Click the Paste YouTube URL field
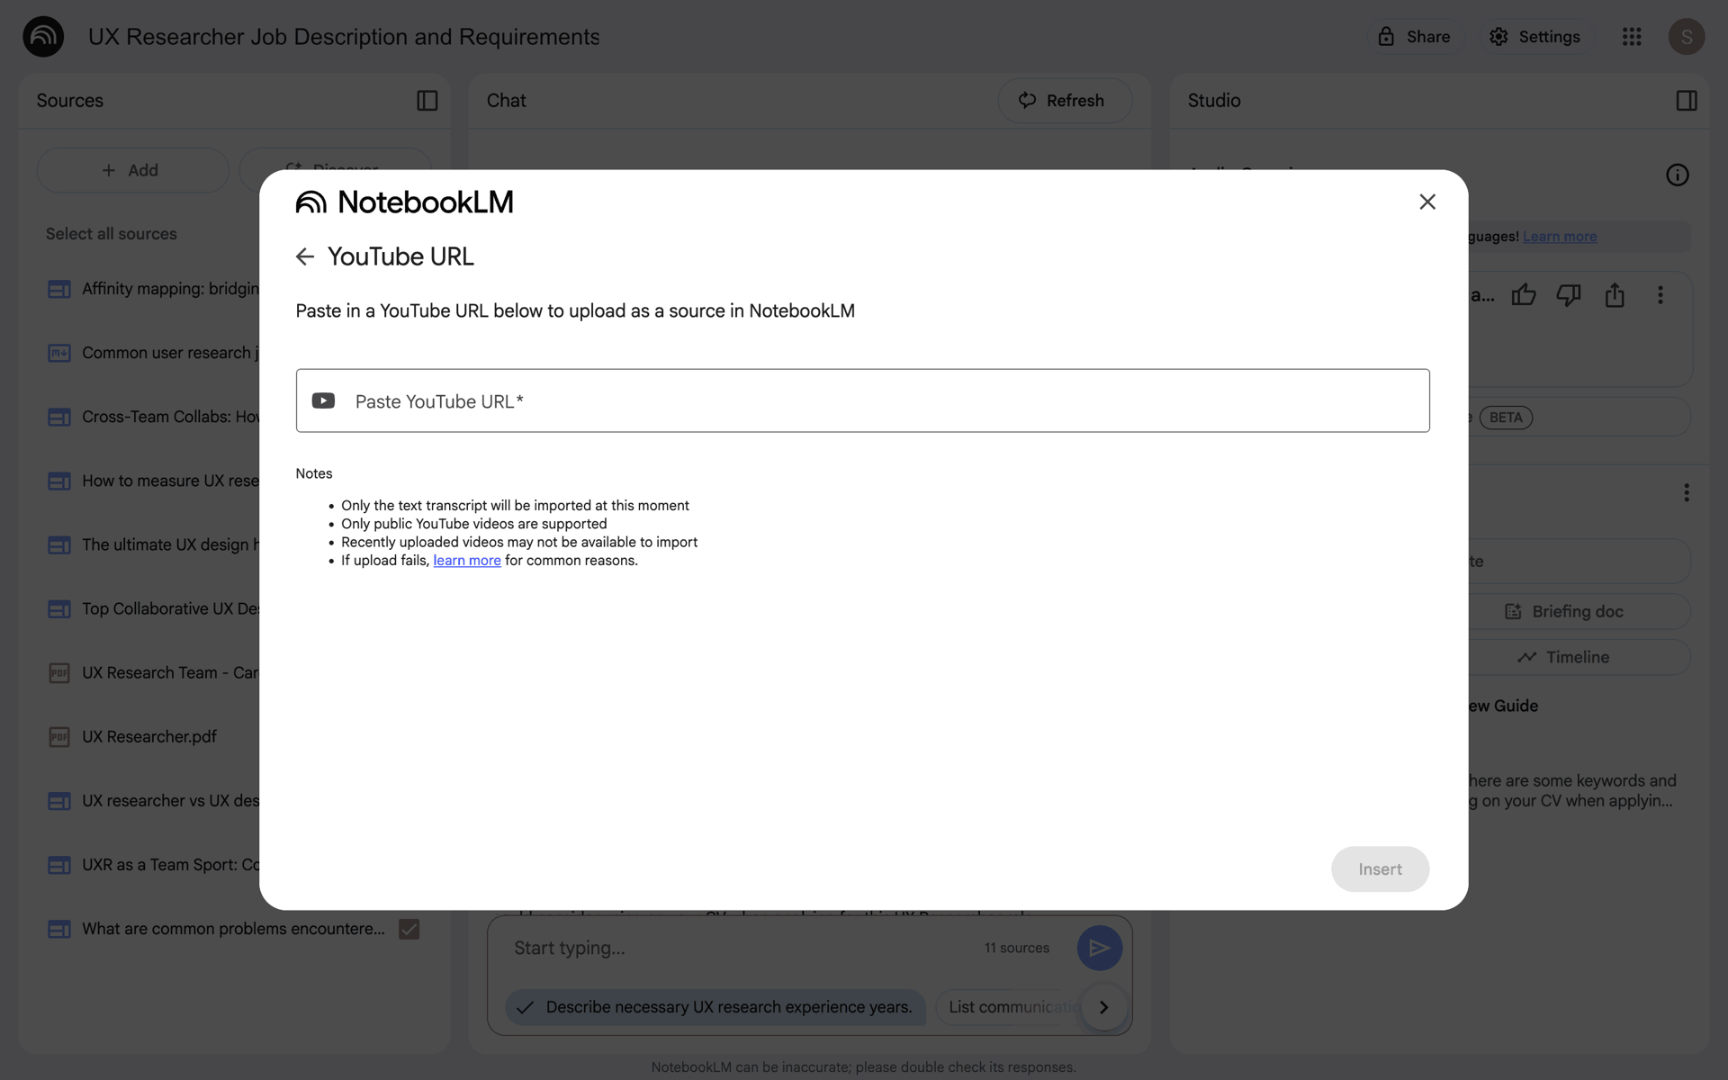1728x1080 pixels. (862, 400)
